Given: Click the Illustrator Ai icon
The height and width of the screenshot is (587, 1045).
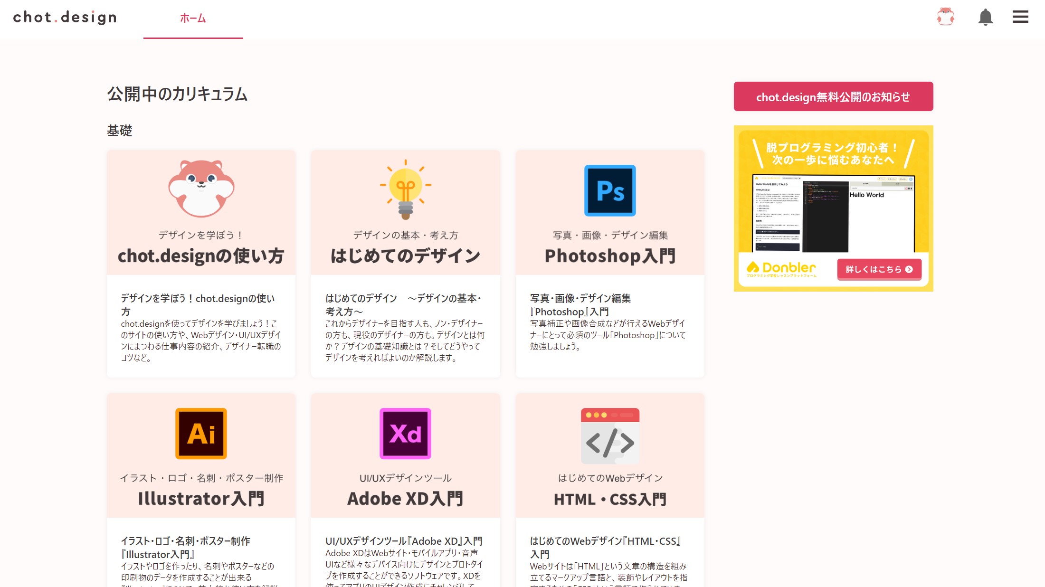Looking at the screenshot, I should (x=201, y=433).
